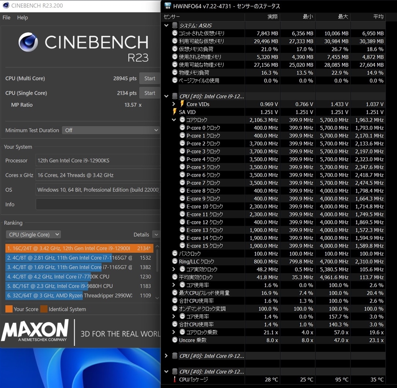Select ranking entry i9-9880H score 1183
397x388 pixels.
[x=79, y=286]
